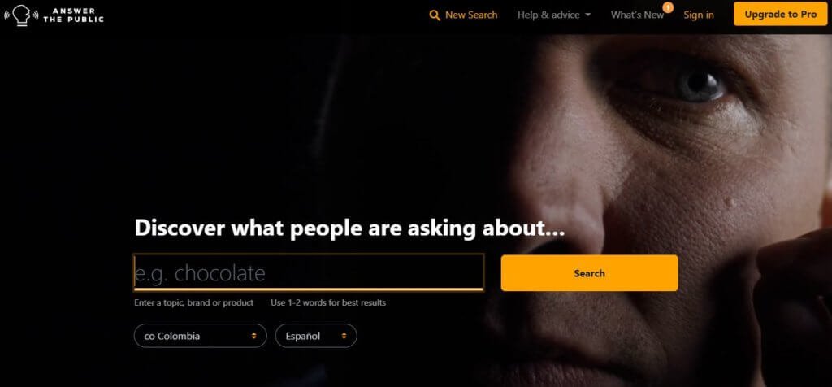
Task: Click the orange Search button
Action: click(589, 273)
